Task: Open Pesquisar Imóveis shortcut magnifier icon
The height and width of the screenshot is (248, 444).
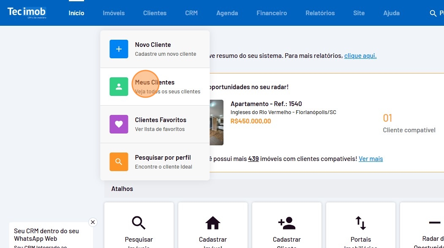Action: 138,223
